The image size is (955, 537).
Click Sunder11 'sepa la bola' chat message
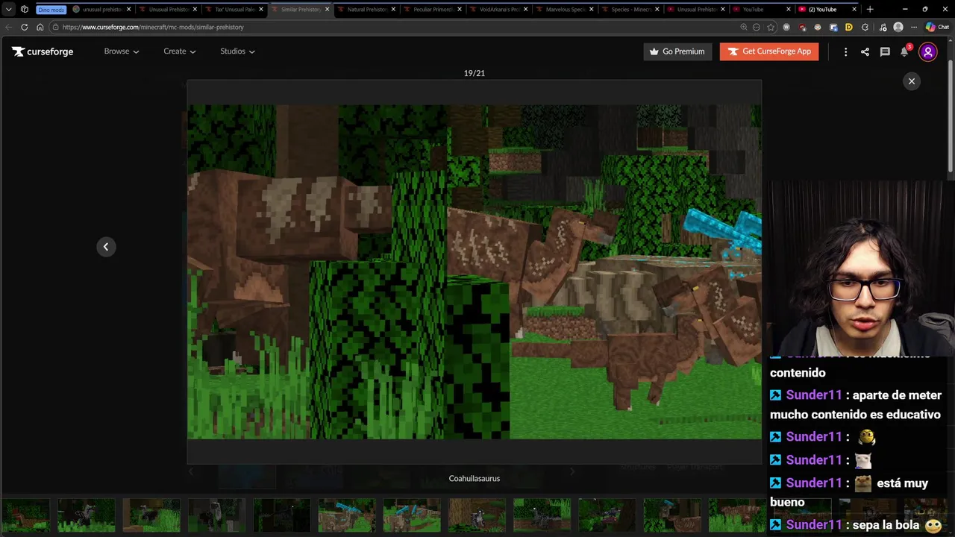[x=856, y=525]
